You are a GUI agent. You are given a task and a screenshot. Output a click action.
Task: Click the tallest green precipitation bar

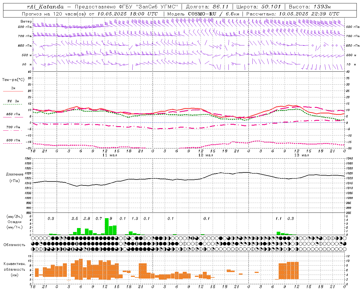[x=107, y=226]
